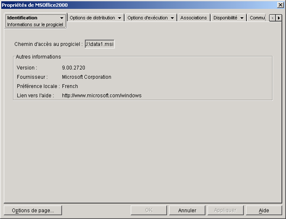
Task: Click the tab scroll left arrow
Action: click(273, 18)
